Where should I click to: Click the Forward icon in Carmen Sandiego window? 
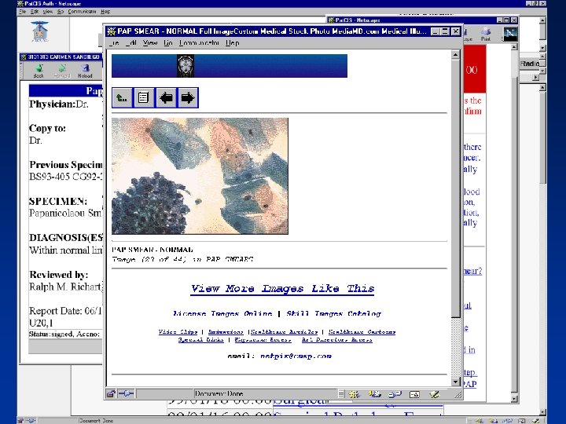(62, 71)
